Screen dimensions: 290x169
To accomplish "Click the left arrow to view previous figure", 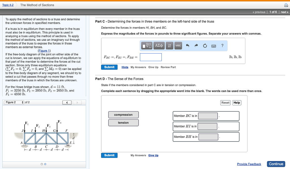I will coord(67,102).
